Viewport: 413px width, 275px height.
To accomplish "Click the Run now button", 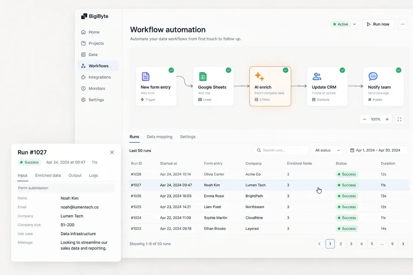I will tap(378, 24).
